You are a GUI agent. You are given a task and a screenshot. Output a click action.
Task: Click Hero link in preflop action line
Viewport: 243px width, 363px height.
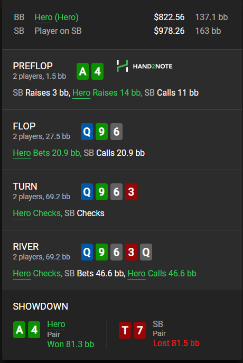pyautogui.click(x=81, y=93)
